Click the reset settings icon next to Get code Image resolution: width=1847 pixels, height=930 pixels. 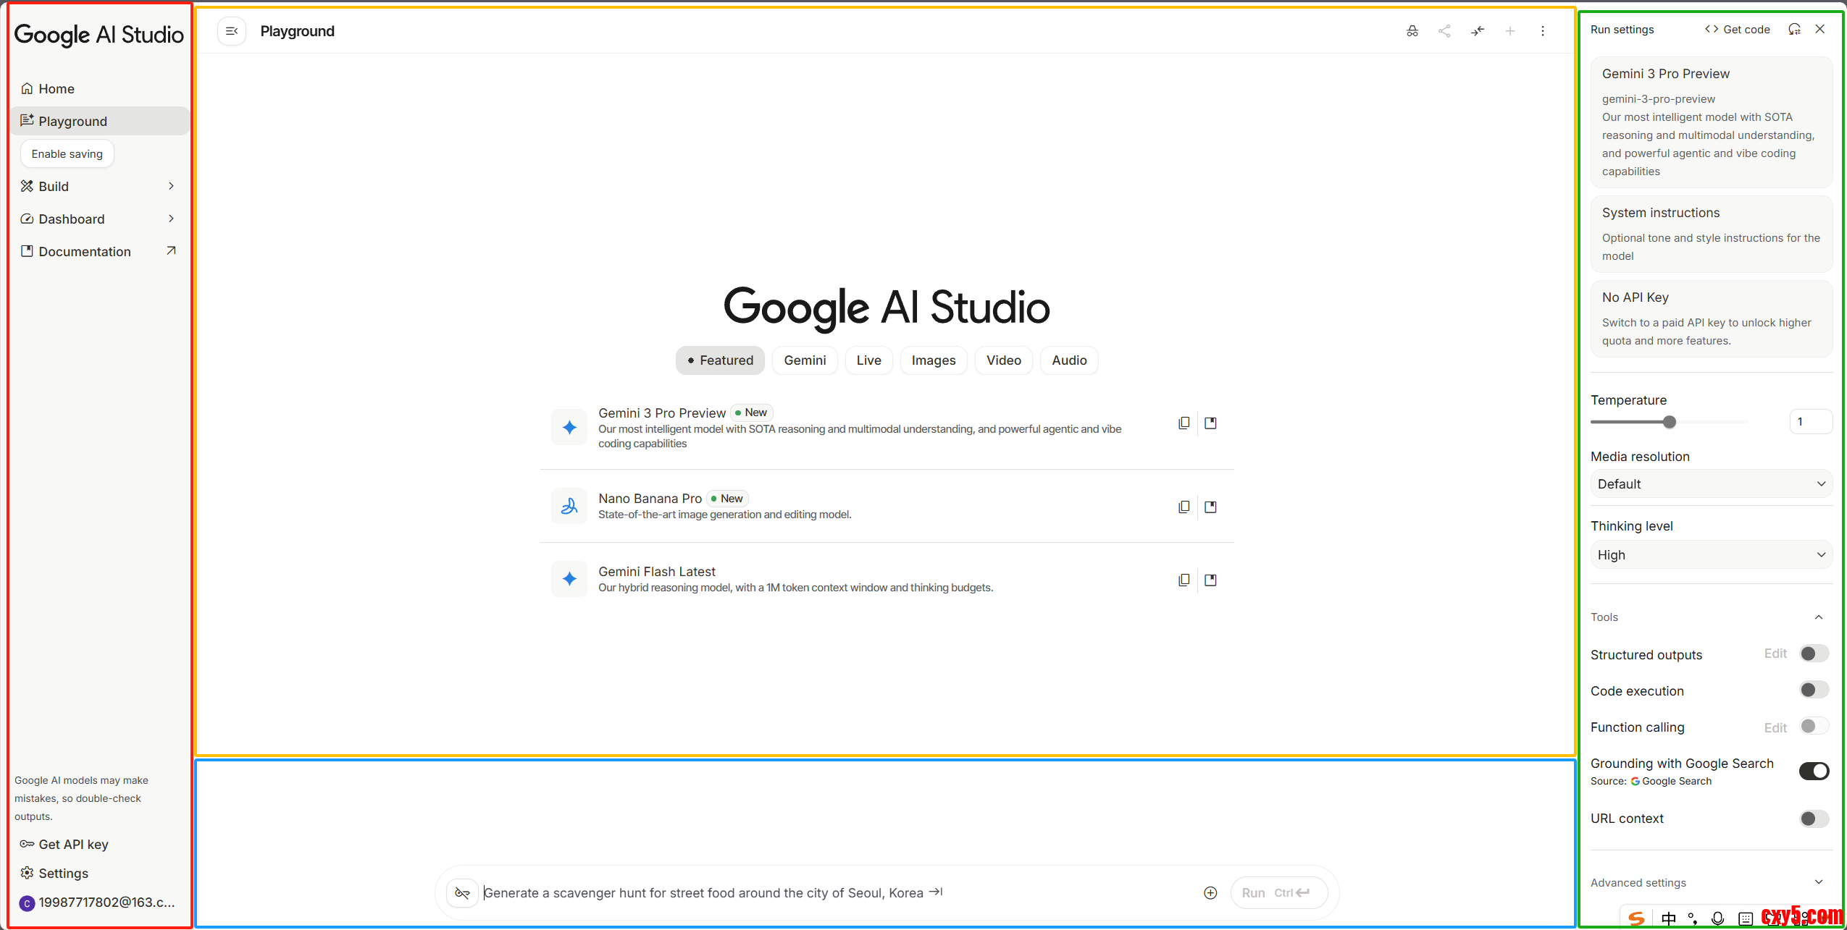[x=1793, y=30]
